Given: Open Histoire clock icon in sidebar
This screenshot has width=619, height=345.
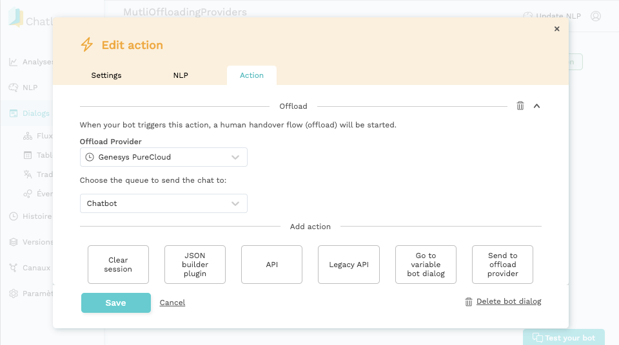Looking at the screenshot, I should pyautogui.click(x=14, y=216).
